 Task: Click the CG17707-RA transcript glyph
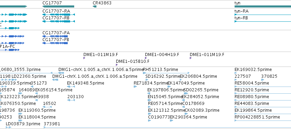point(59,15)
